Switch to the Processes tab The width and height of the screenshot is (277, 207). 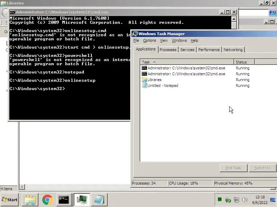pyautogui.click(x=168, y=50)
